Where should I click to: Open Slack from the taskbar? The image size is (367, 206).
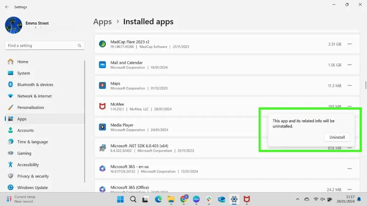pos(209,199)
